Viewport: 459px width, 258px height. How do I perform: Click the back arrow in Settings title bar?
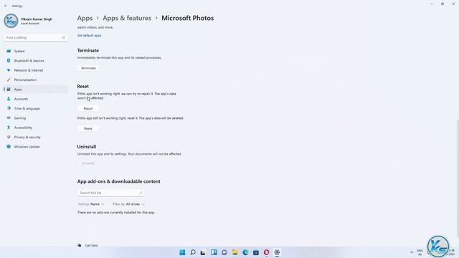pos(6,6)
